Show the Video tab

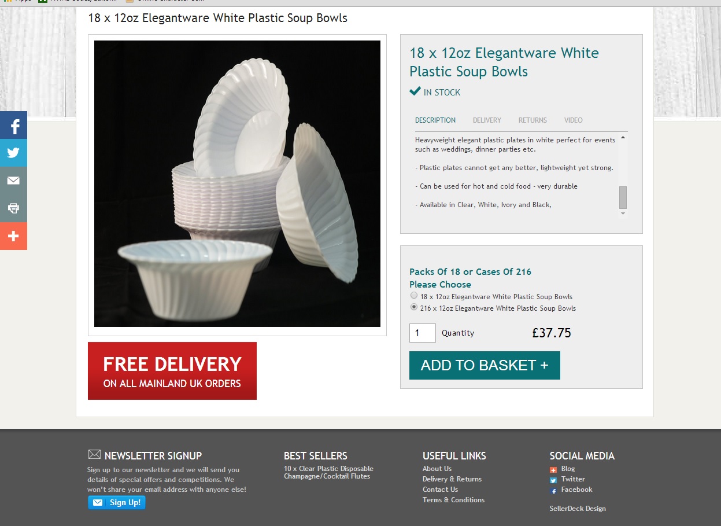pyautogui.click(x=574, y=120)
